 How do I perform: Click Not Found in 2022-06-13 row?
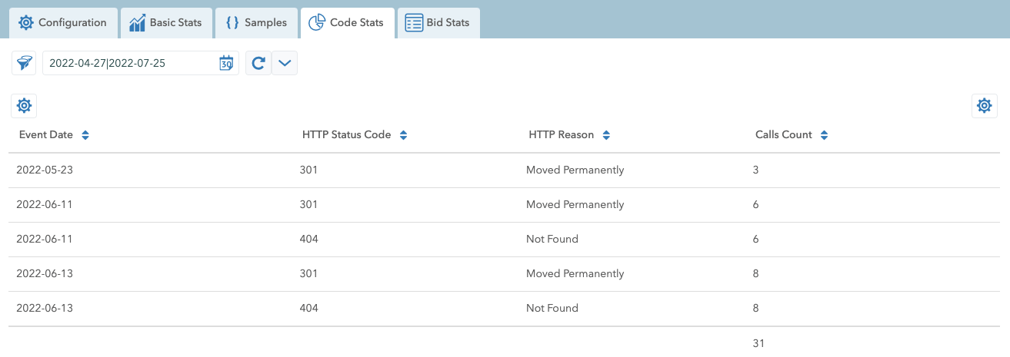pos(552,308)
